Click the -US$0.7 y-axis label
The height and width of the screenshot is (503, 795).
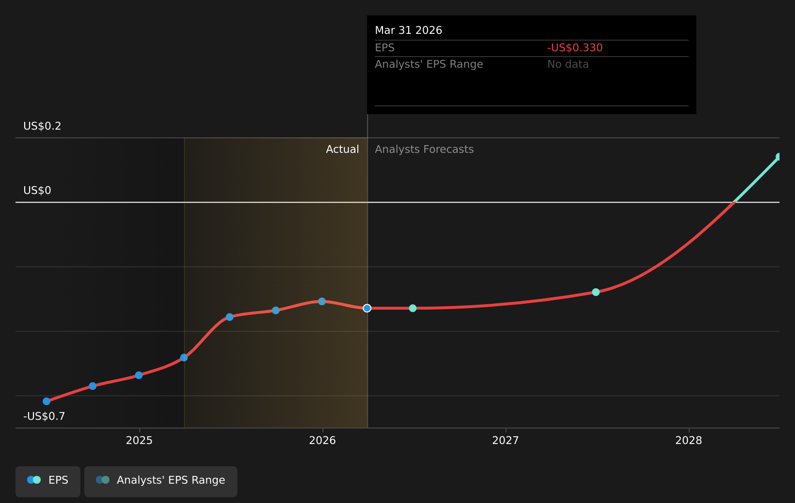tap(44, 416)
